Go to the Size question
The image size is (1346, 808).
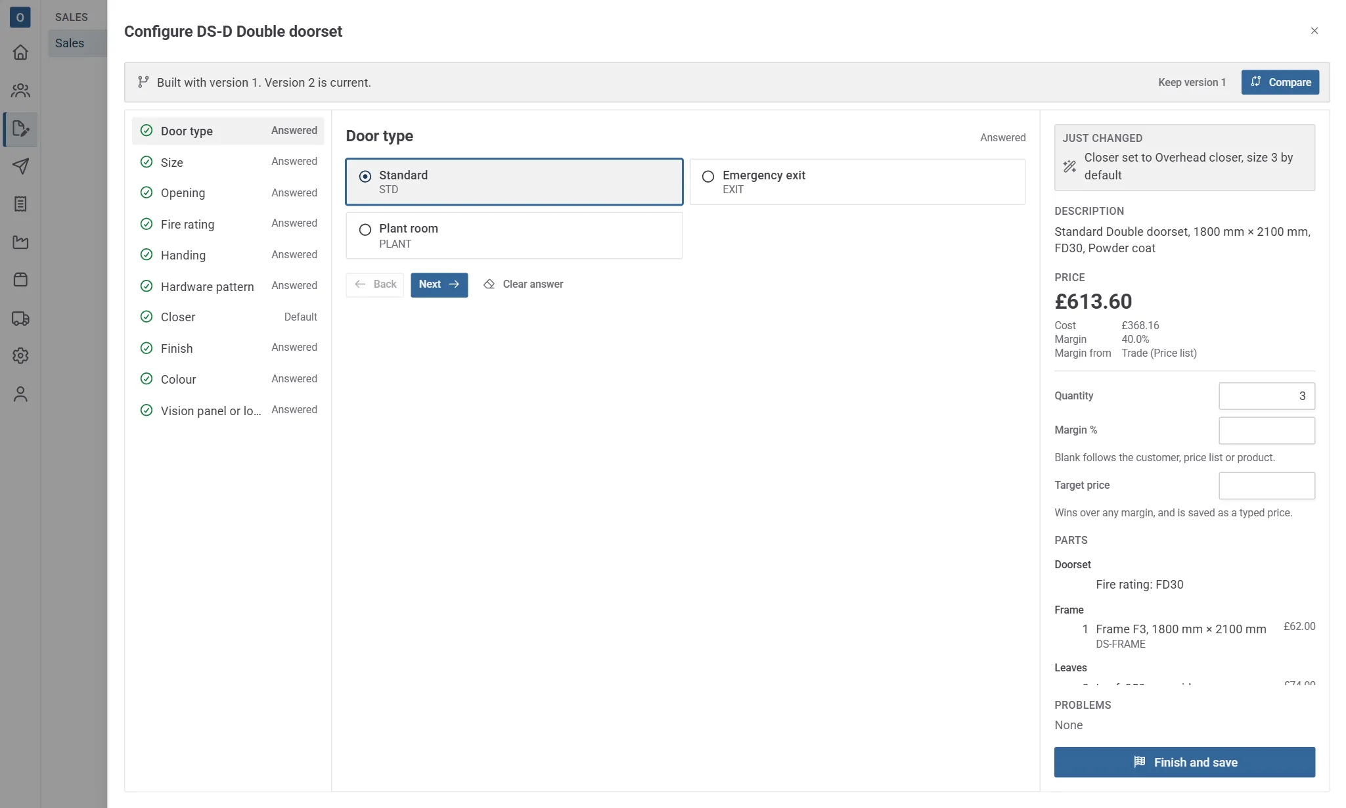[x=228, y=162]
